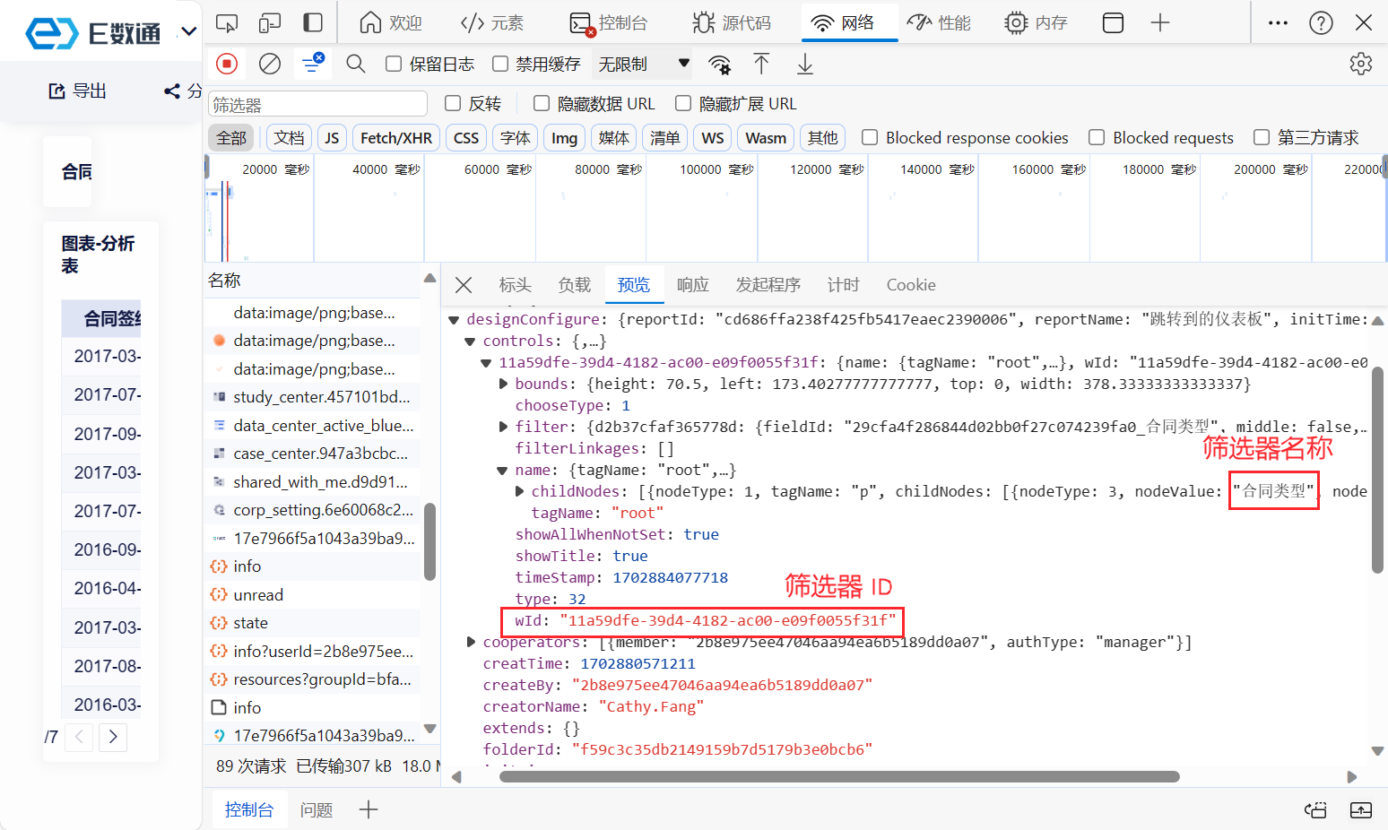Close the request details pane
1388x830 pixels.
464,285
